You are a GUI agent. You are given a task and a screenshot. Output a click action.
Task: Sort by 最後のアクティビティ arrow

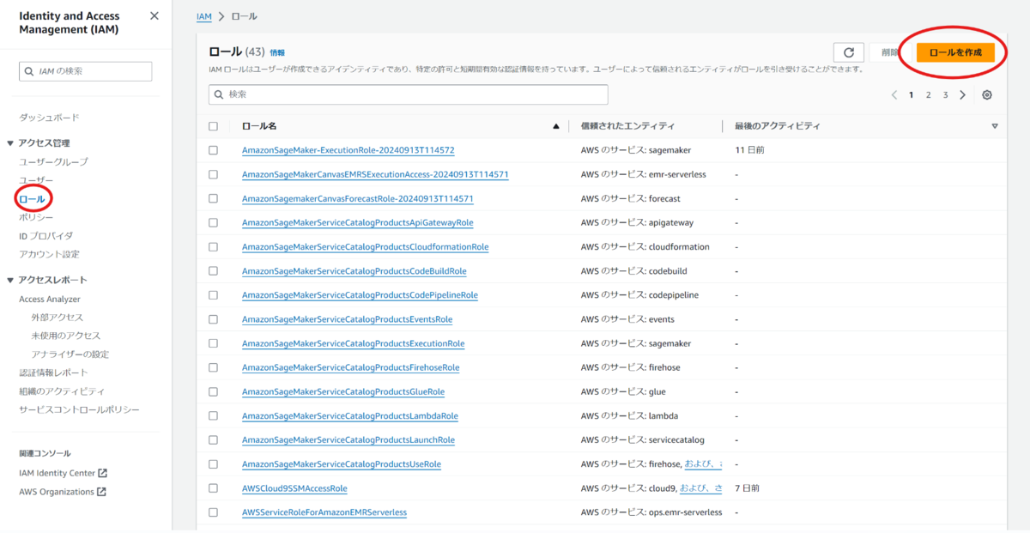point(995,126)
